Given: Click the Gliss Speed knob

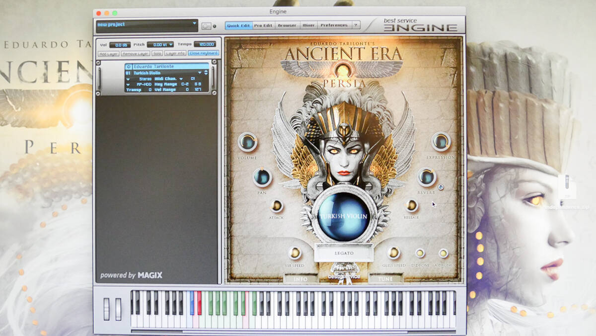Looking at the screenshot, I should click(x=394, y=253).
